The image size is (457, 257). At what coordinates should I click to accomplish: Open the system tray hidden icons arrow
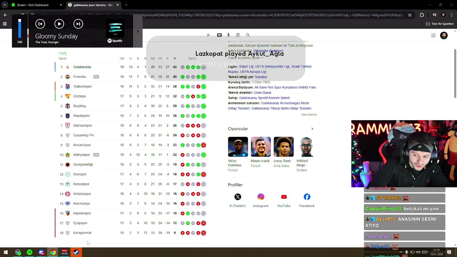(x=401, y=252)
